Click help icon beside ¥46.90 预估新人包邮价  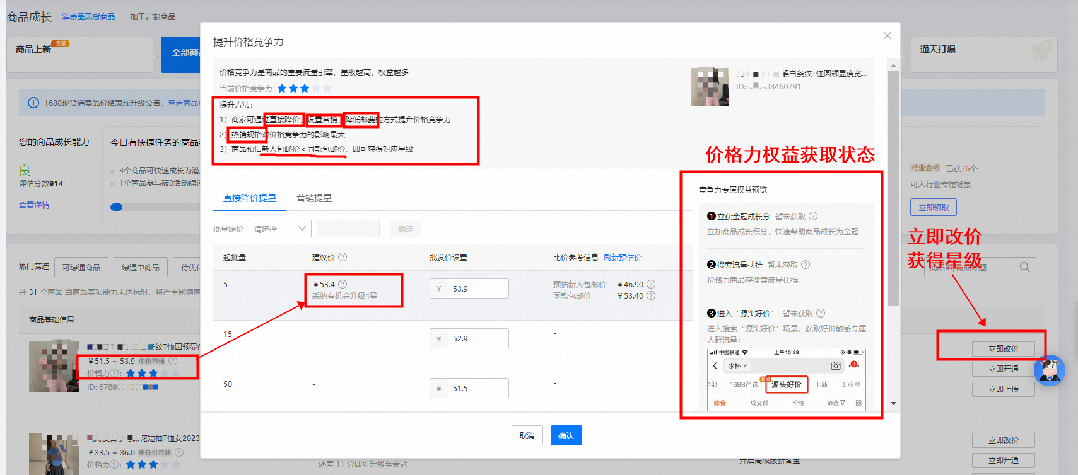[x=651, y=284]
